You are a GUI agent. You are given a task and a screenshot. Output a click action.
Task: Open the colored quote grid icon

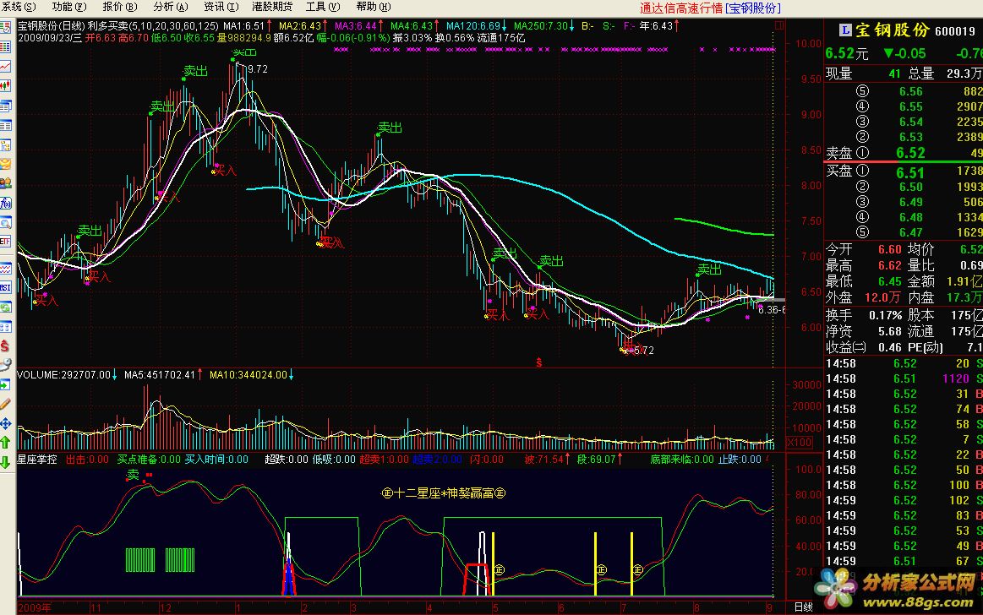point(5,47)
